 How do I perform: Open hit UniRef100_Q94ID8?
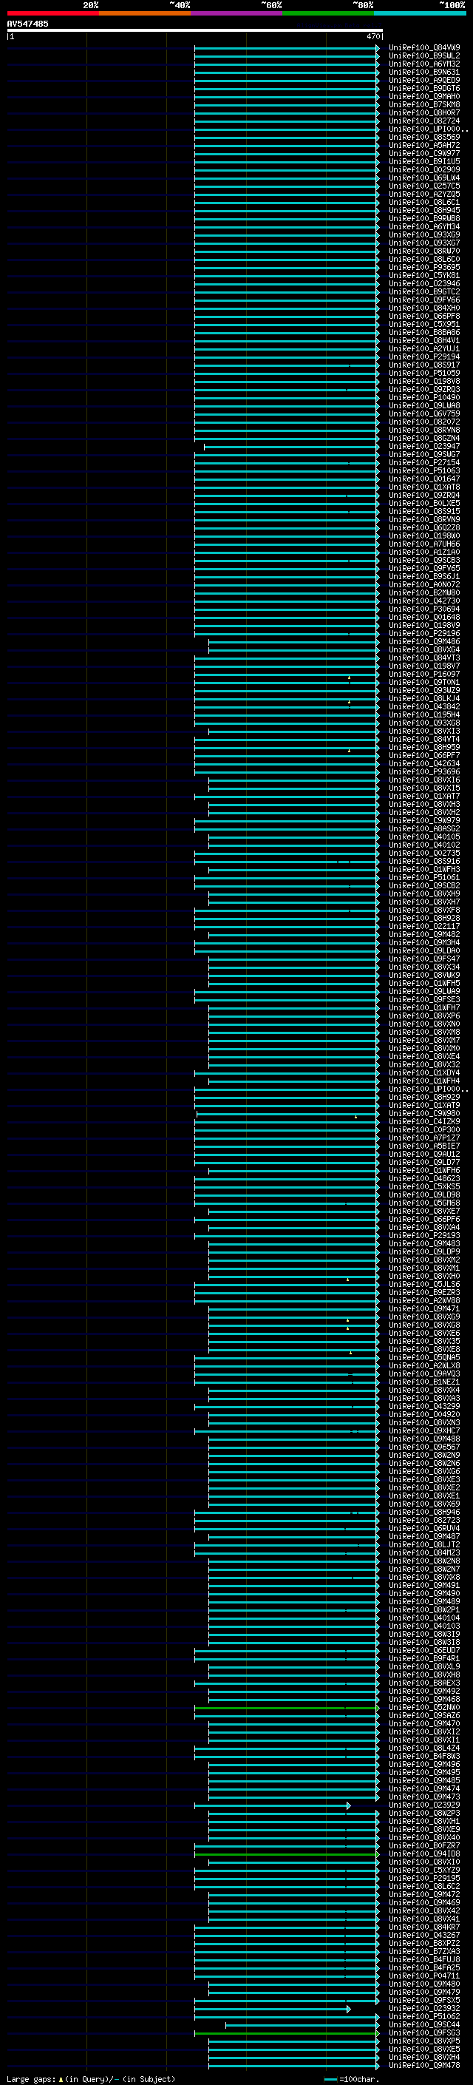tap(423, 1853)
